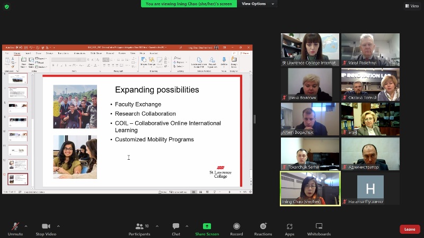The height and width of the screenshot is (238, 424).
Task: Open Section dropdown in Slides group
Action: click(x=41, y=67)
